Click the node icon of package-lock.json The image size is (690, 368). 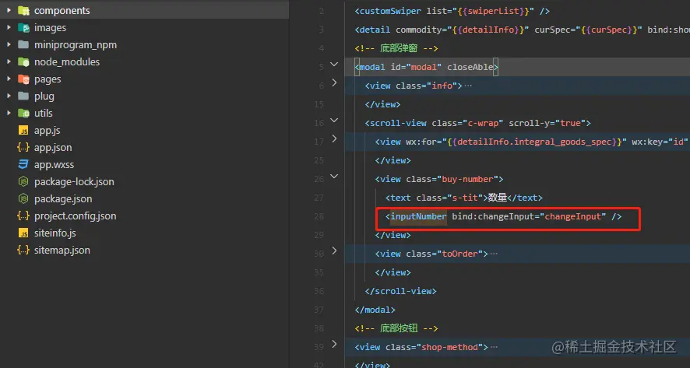tap(23, 181)
